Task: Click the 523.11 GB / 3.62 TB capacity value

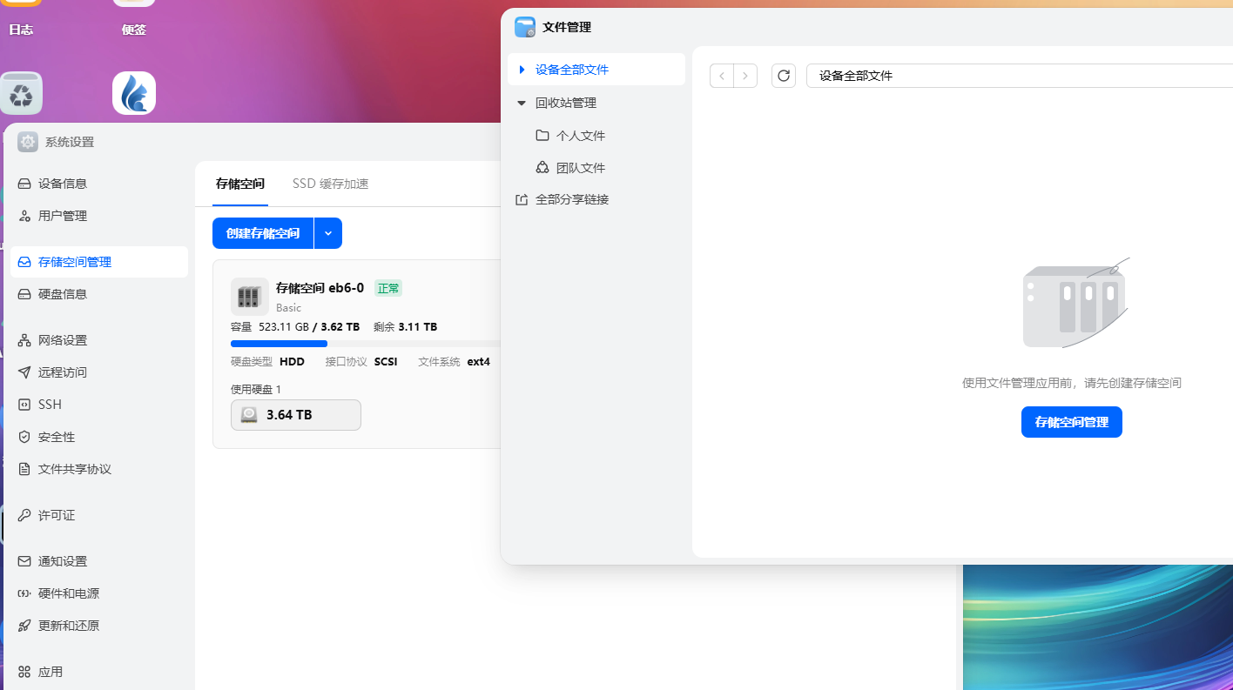Action: coord(309,327)
